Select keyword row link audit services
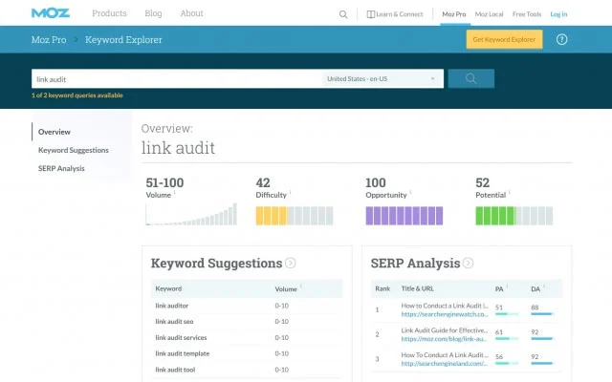The image size is (612, 382). point(247,337)
